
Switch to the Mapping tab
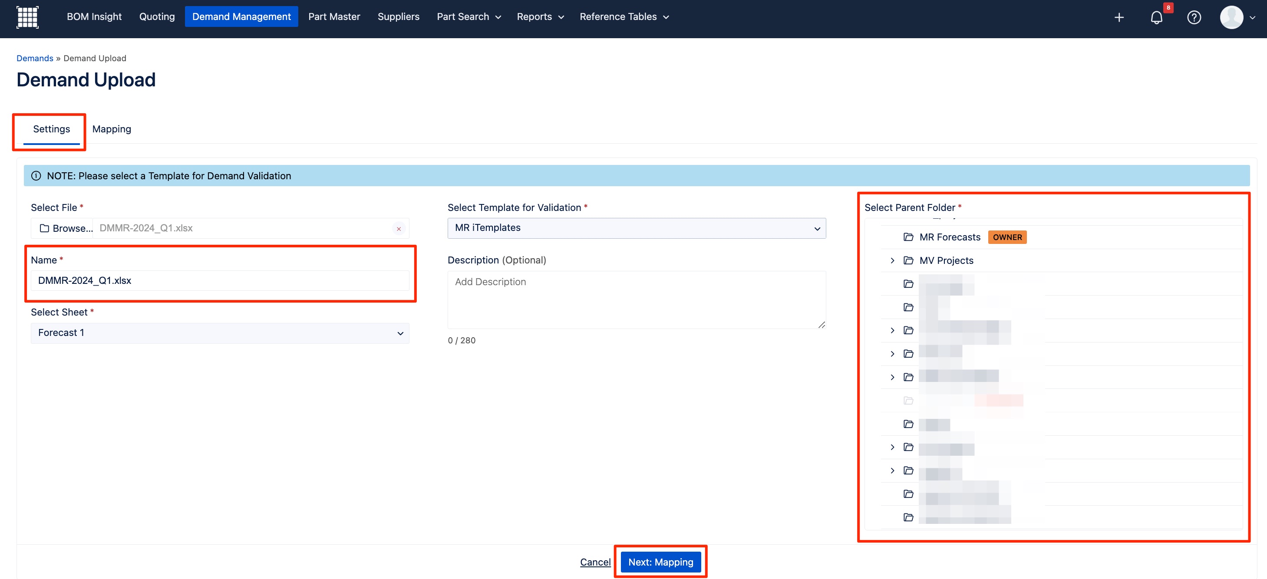[x=112, y=129]
